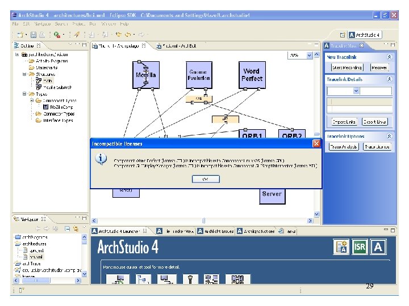409x306 pixels.
Task: Click the new document icon in launcher
Action: point(341,246)
